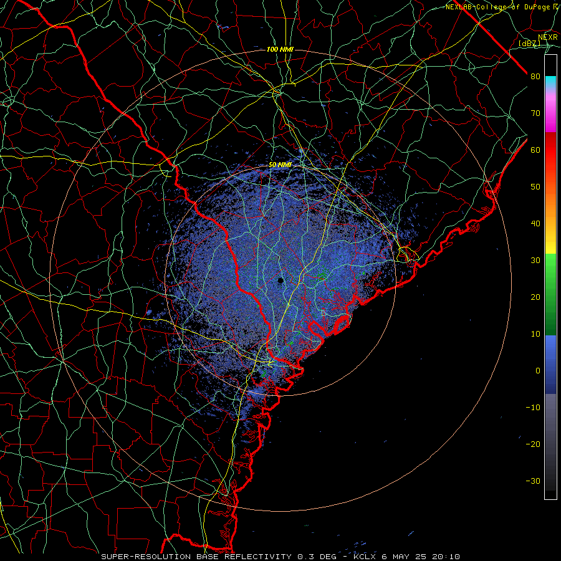This screenshot has width=561, height=561.
Task: Click the 80 value on the dBZ scale
Action: click(535, 76)
